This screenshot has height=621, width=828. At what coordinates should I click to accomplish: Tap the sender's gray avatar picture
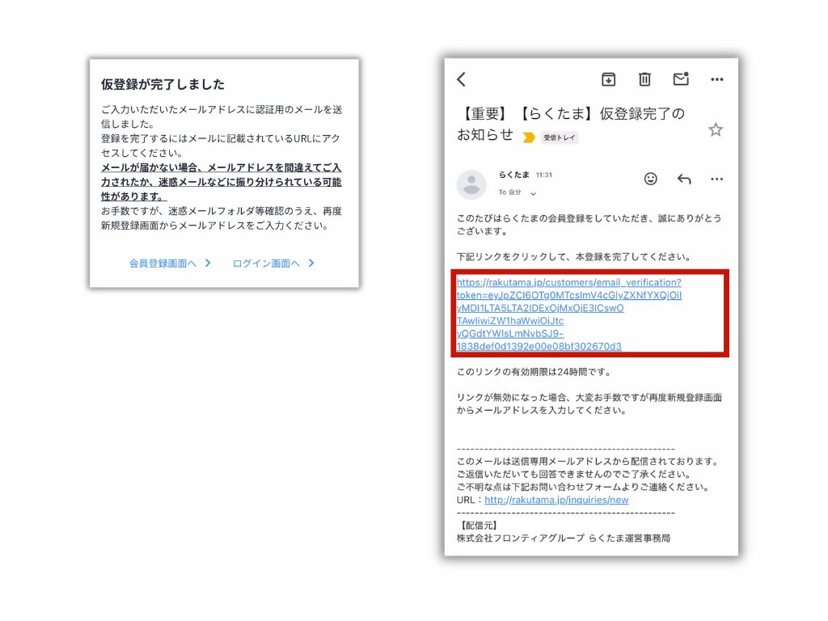click(x=471, y=185)
